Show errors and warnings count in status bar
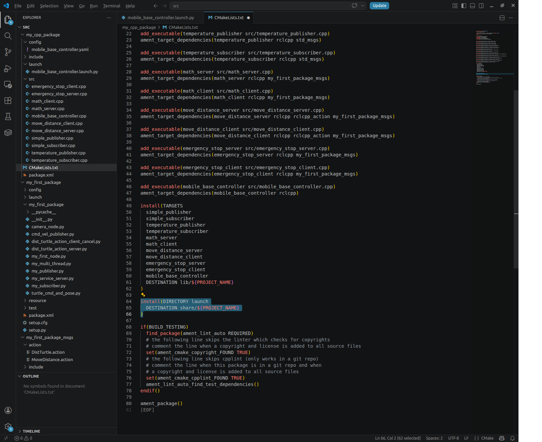 click(x=23, y=438)
